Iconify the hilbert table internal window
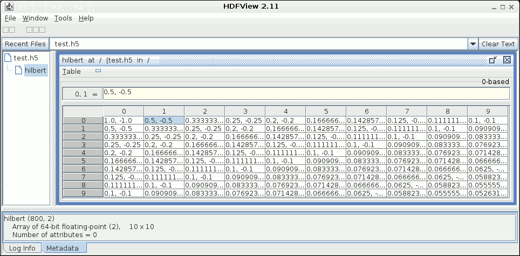This screenshot has width=520, height=256. pos(492,60)
